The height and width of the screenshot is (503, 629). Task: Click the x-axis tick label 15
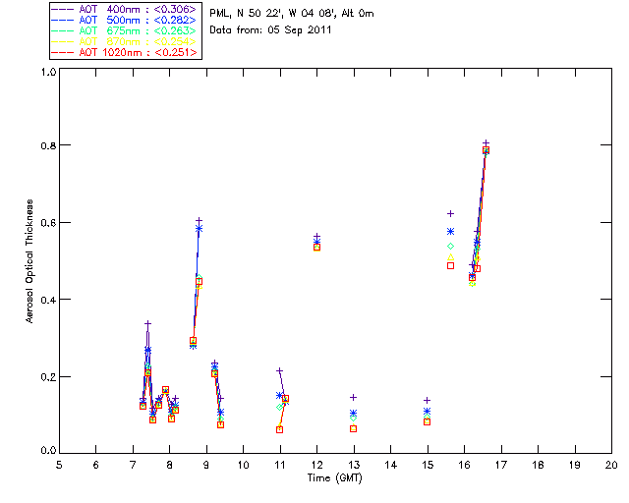[x=428, y=465]
